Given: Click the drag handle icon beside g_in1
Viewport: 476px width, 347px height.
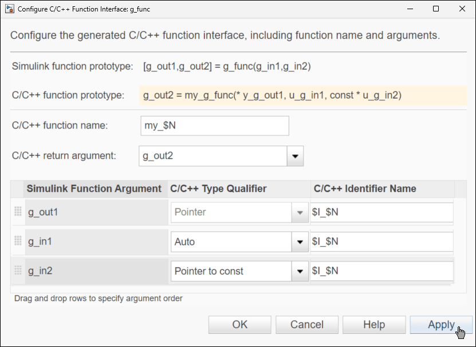Looking at the screenshot, I should 18,241.
